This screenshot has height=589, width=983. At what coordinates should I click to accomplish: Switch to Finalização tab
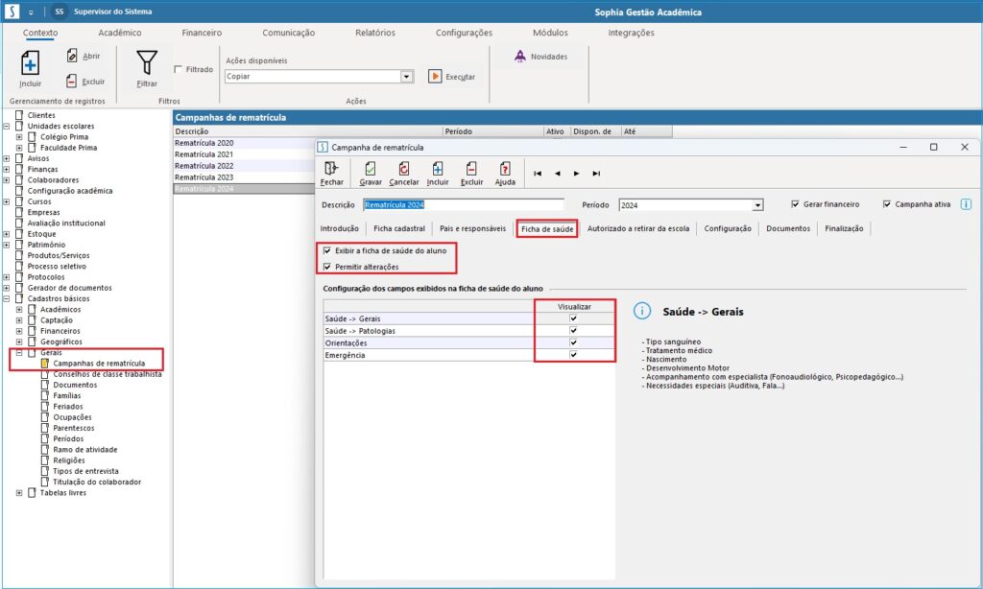coord(844,228)
